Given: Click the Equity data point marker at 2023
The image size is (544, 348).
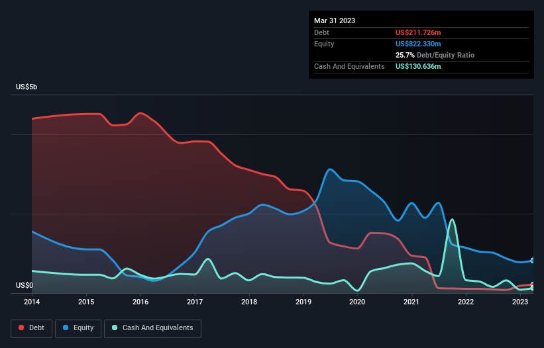Looking at the screenshot, I should pos(533,261).
